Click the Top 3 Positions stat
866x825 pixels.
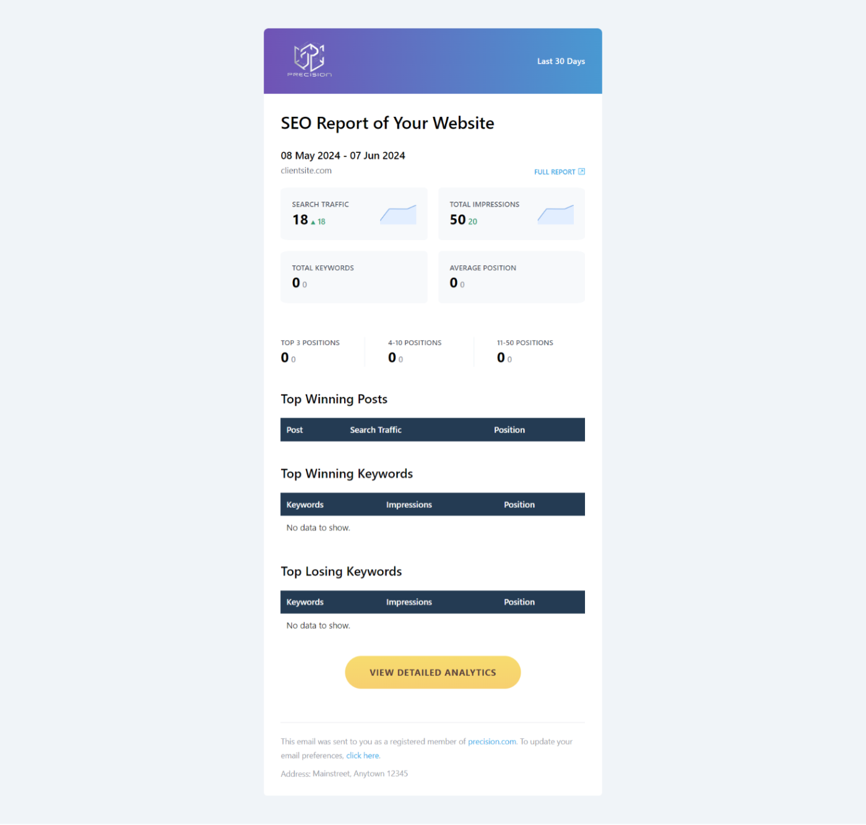point(310,351)
